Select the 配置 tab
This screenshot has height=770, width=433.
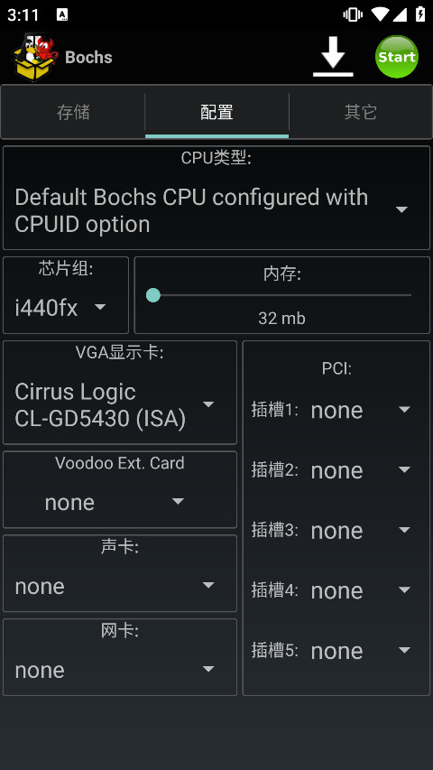(216, 113)
